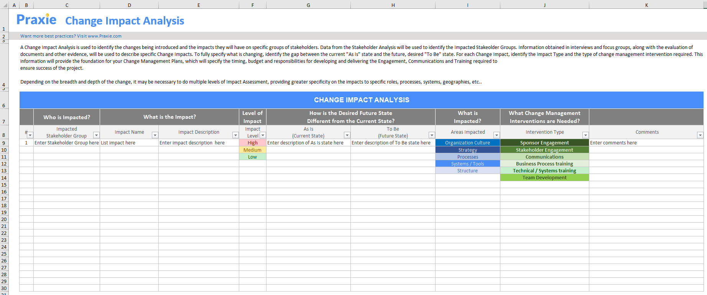Select the Sponsor Engagement cell
The height and width of the screenshot is (295, 707).
click(544, 143)
